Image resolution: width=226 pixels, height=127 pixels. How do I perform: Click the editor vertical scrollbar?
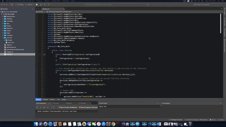click(220, 24)
